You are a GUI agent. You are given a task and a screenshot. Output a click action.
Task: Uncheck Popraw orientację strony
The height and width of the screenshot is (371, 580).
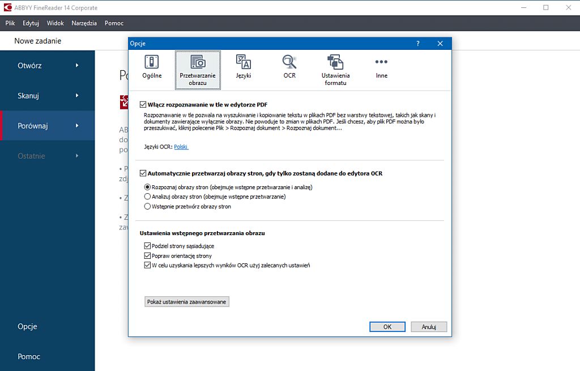pyautogui.click(x=147, y=255)
